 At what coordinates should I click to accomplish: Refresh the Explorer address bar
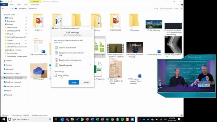pyautogui.click(x=157, y=8)
